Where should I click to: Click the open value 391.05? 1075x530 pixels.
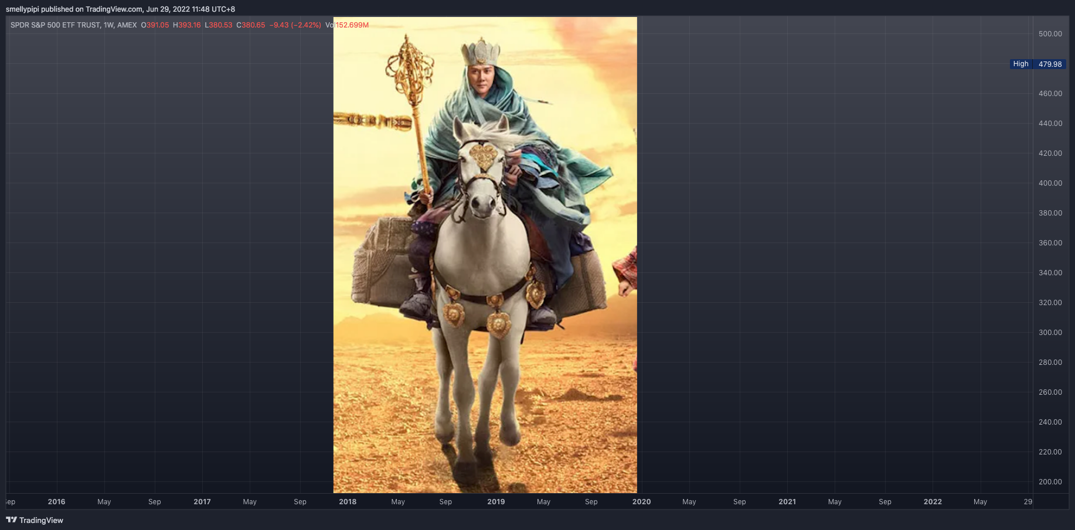(158, 25)
